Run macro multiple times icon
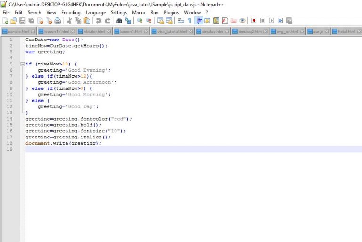 (x=280, y=21)
